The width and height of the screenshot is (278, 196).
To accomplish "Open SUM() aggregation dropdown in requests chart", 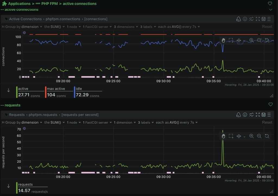I will click(x=54, y=123).
